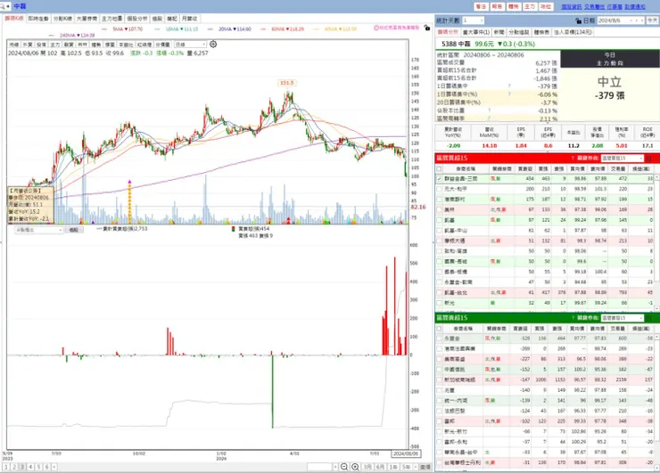The image size is (660, 473).
Task: Select layout page 4 button
Action: 30,467
